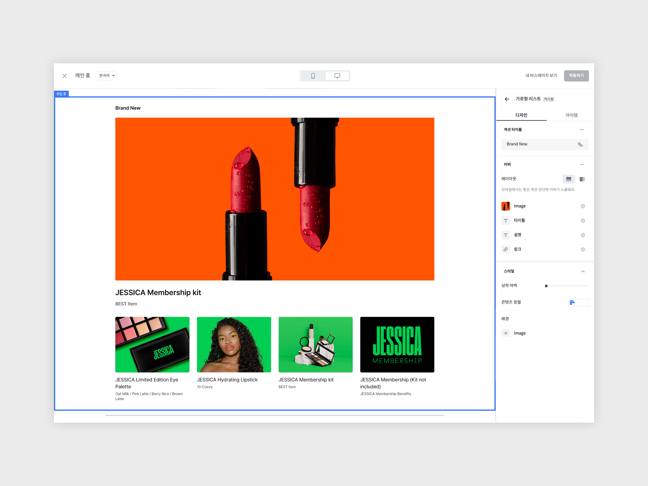Image resolution: width=648 pixels, height=486 pixels.
Task: Click the 10 Colors caption
Action: [x=205, y=387]
